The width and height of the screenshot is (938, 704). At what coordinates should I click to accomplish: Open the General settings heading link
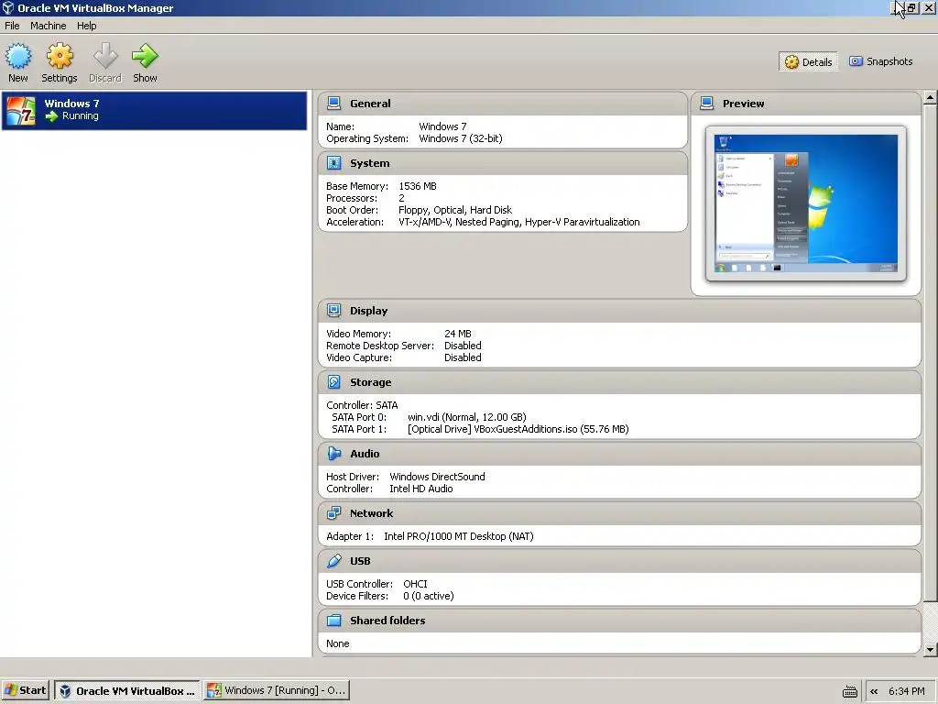(370, 104)
